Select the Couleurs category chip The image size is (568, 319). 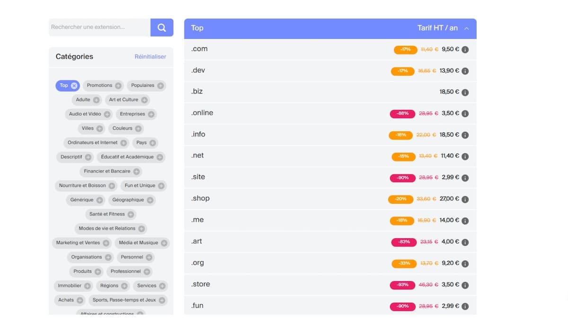click(126, 129)
